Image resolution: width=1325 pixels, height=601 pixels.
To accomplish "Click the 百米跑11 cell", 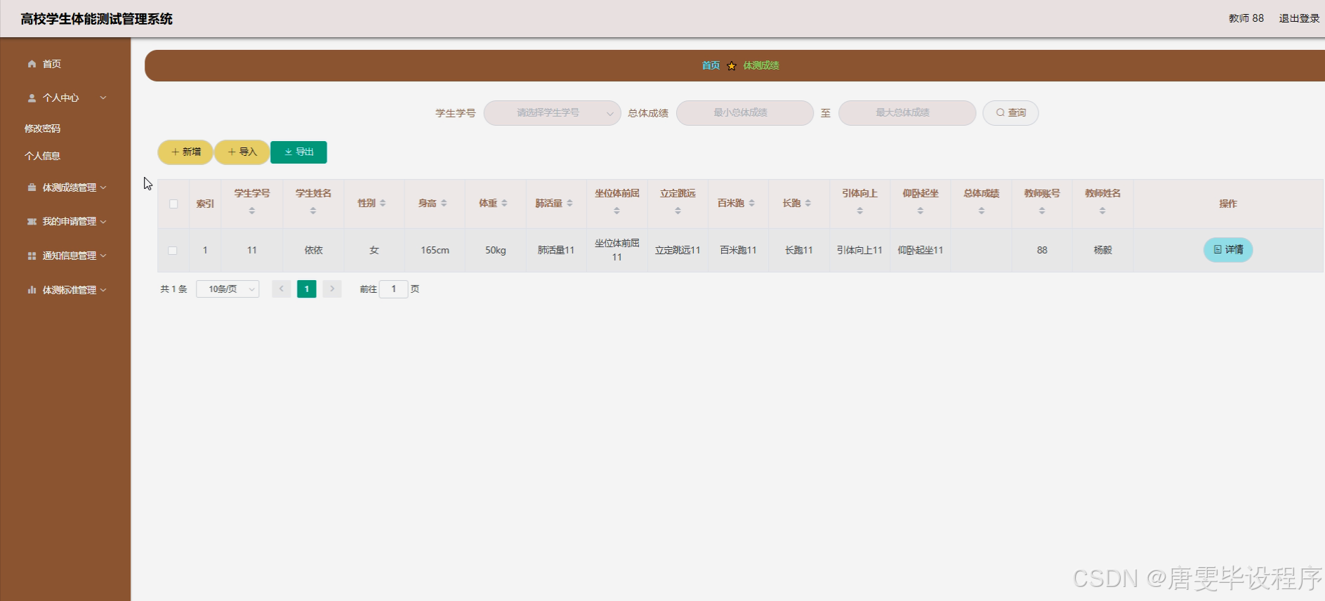I will click(738, 250).
